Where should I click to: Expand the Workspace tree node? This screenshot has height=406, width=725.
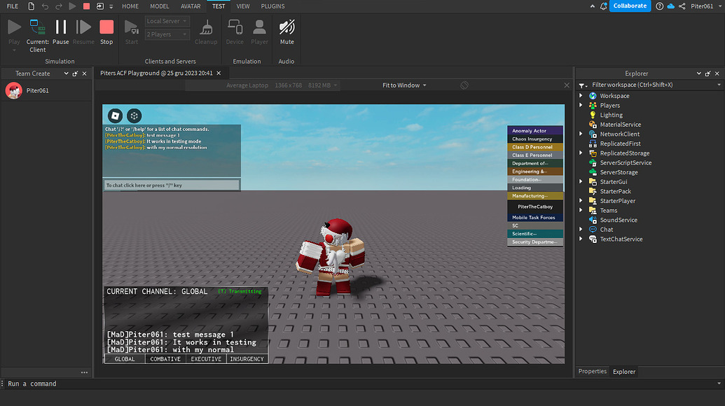[x=581, y=95]
